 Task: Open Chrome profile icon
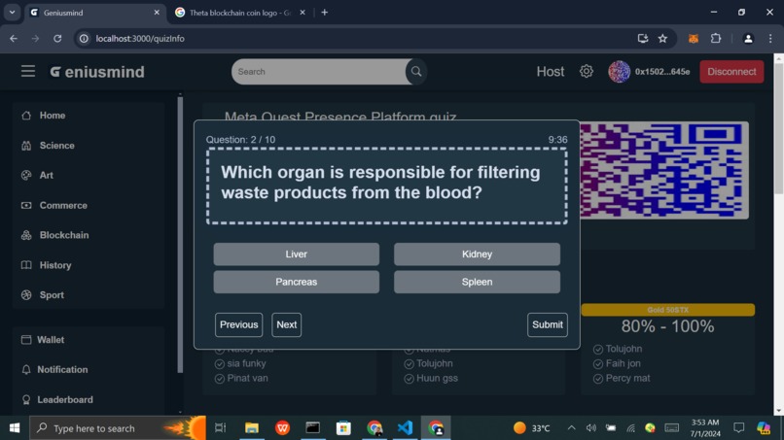[748, 39]
